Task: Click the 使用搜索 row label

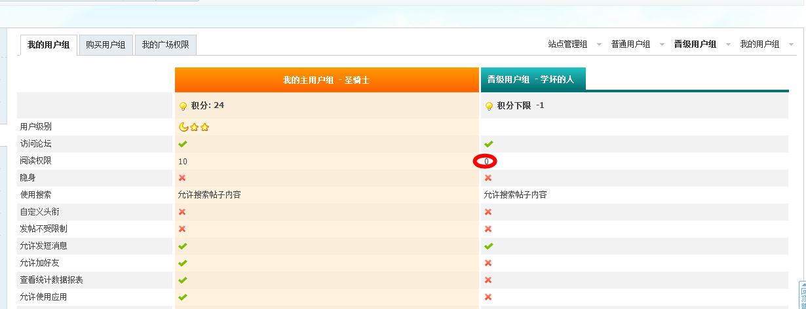Action: [x=35, y=195]
